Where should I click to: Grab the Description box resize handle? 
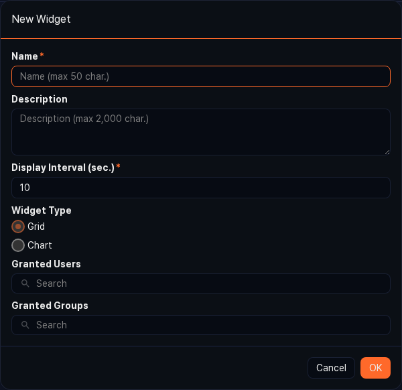[387, 151]
